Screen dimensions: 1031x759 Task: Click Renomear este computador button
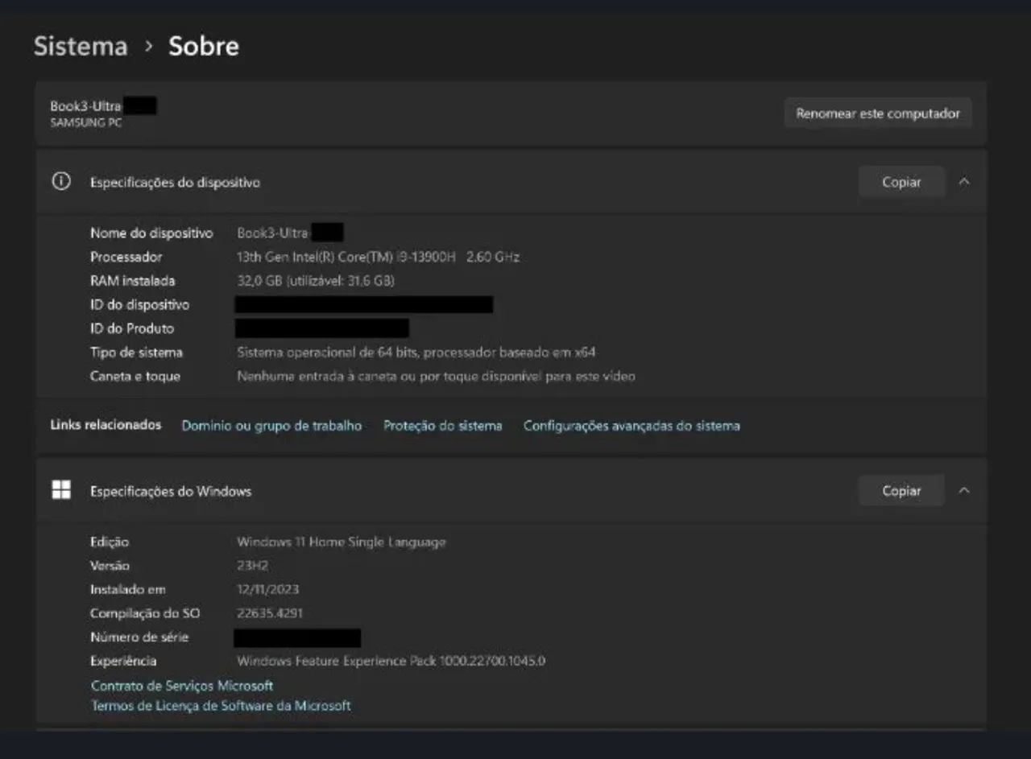[878, 113]
